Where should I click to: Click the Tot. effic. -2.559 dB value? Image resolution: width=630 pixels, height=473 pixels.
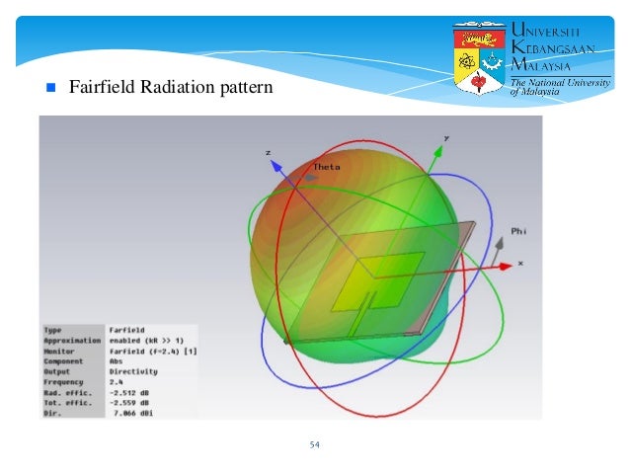(129, 403)
